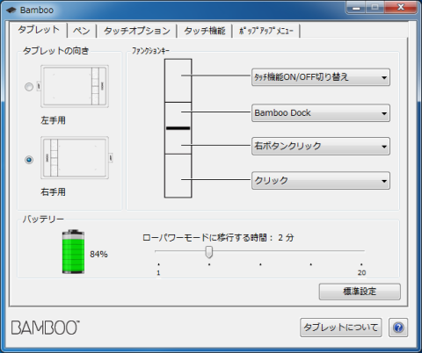Select the 左手用 radio button
Viewport: 422px width, 353px height.
pos(29,87)
